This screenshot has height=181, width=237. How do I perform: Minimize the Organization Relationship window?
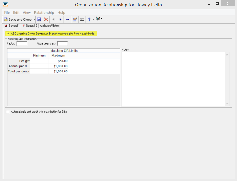pos(209,4)
